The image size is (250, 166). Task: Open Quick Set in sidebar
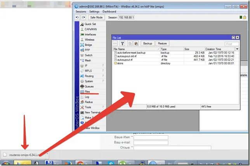point(90,24)
